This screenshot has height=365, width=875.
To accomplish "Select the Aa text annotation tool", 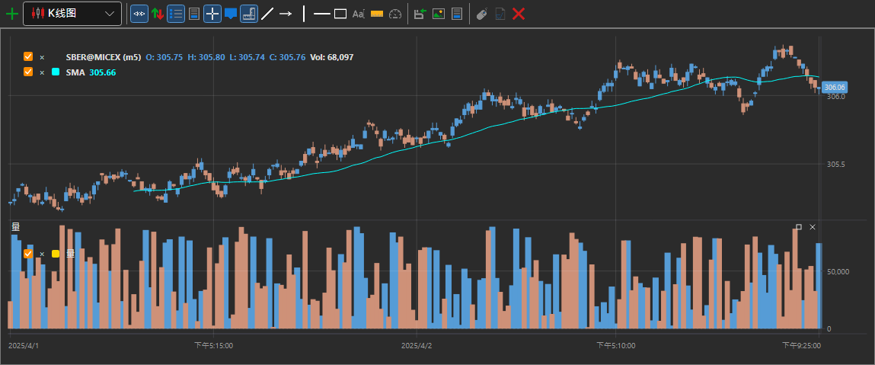I will click(x=358, y=14).
